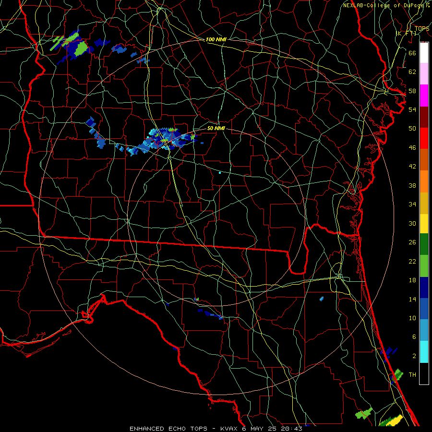The image size is (432, 432).
Task: Click the '100 NMI' range ring label
Action: pyautogui.click(x=216, y=39)
